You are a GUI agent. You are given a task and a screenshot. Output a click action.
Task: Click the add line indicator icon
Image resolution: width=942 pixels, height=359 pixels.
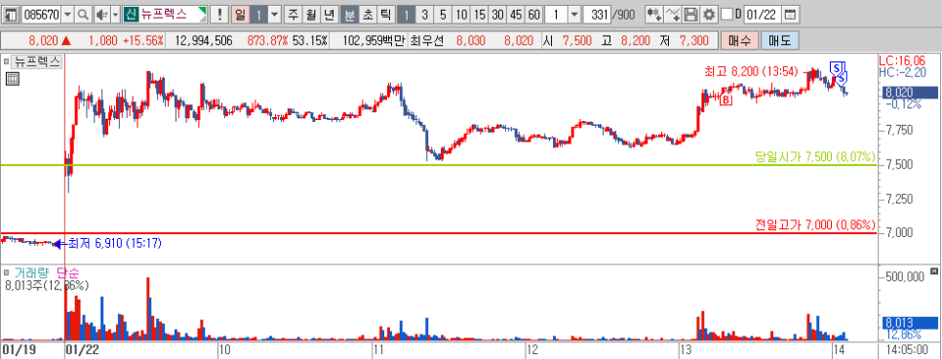[674, 14]
